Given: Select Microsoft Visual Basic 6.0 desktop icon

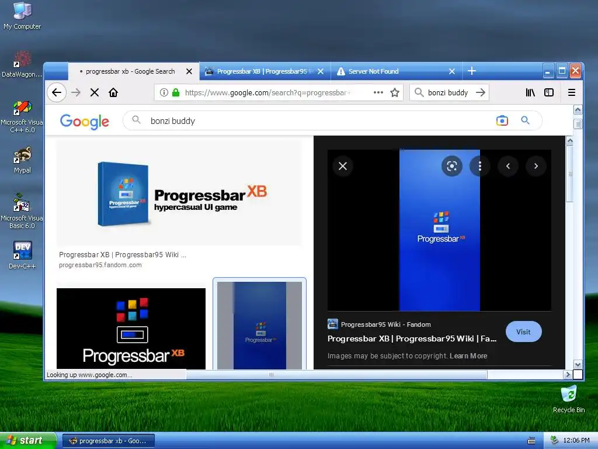Looking at the screenshot, I should 22,212.
